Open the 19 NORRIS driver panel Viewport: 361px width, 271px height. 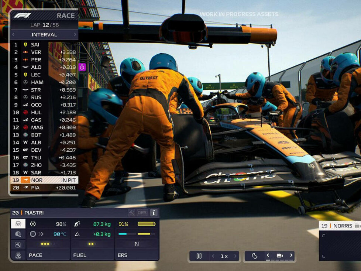click(x=340, y=226)
